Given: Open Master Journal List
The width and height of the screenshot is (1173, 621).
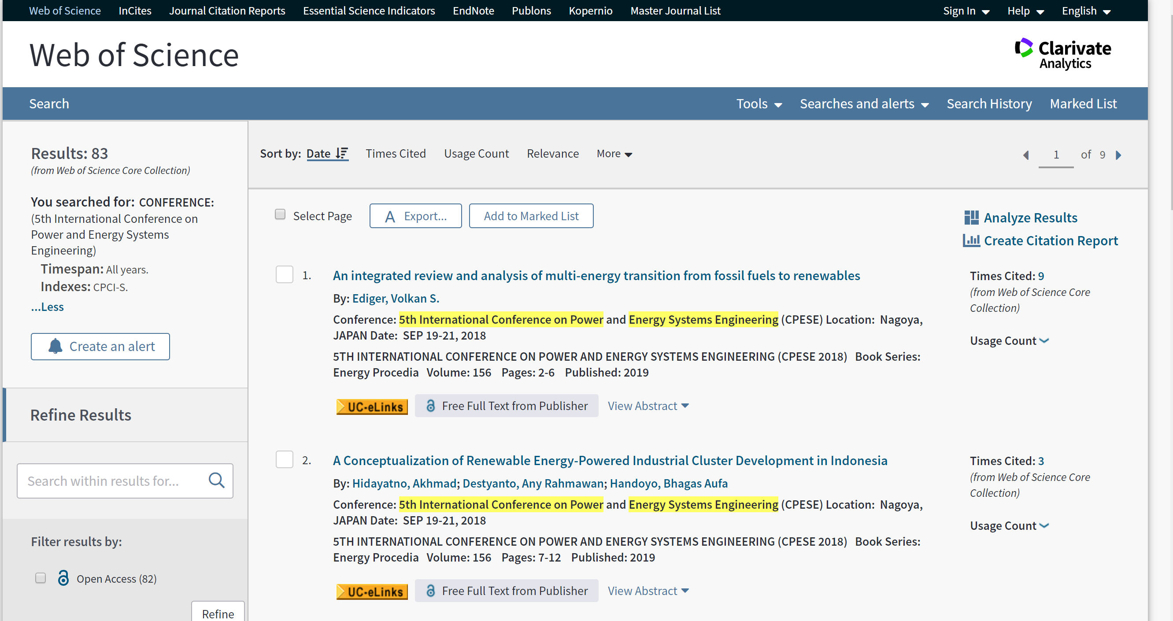Looking at the screenshot, I should point(675,11).
